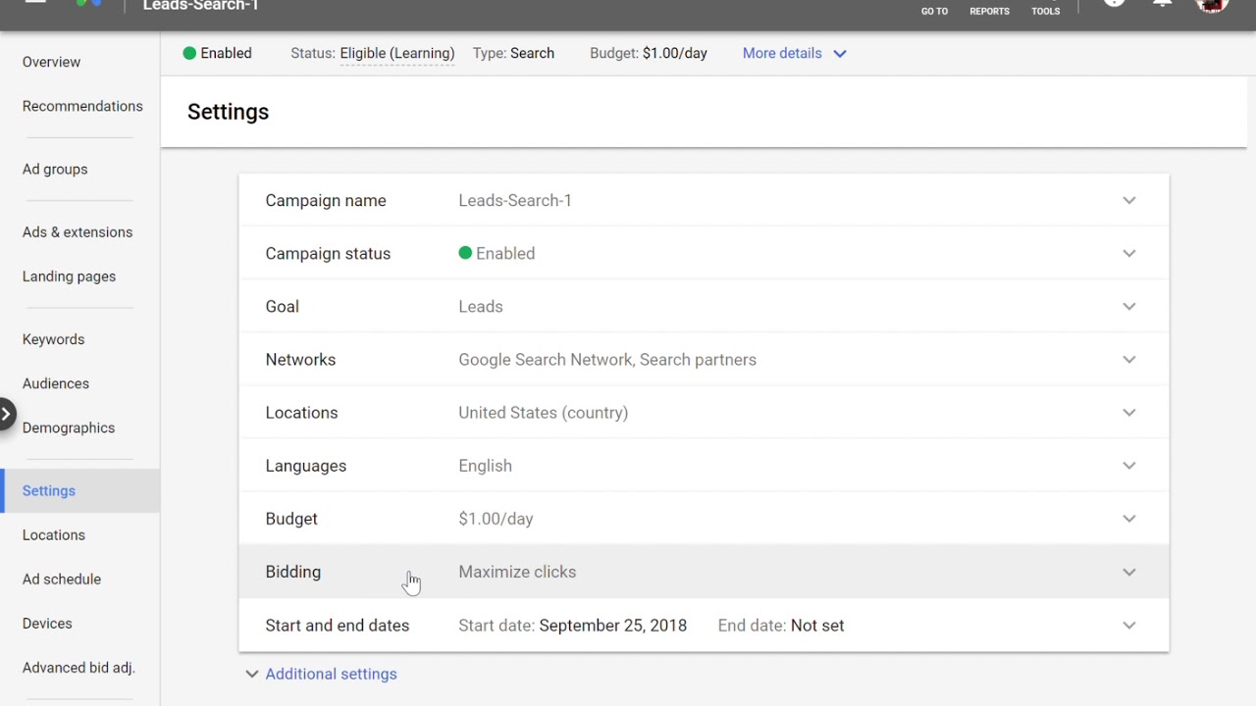Viewport: 1256px width, 706px height.
Task: Expand the Networks setting row
Action: click(x=1129, y=360)
